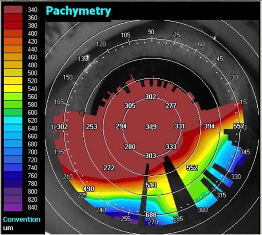262x235 pixels.
Task: Click the Convention label below legend
Action: coord(22,219)
